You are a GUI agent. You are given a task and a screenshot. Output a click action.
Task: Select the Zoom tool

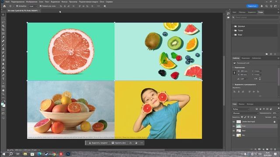tap(3, 94)
